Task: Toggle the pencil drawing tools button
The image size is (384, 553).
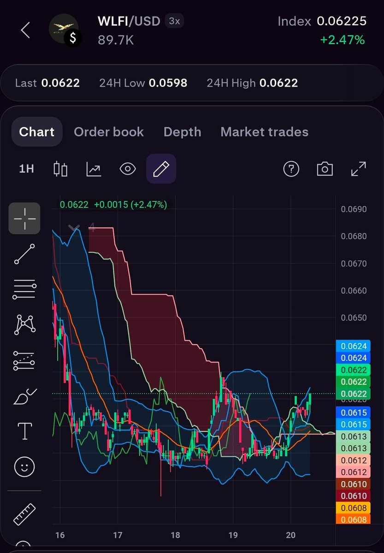Action: pyautogui.click(x=161, y=169)
